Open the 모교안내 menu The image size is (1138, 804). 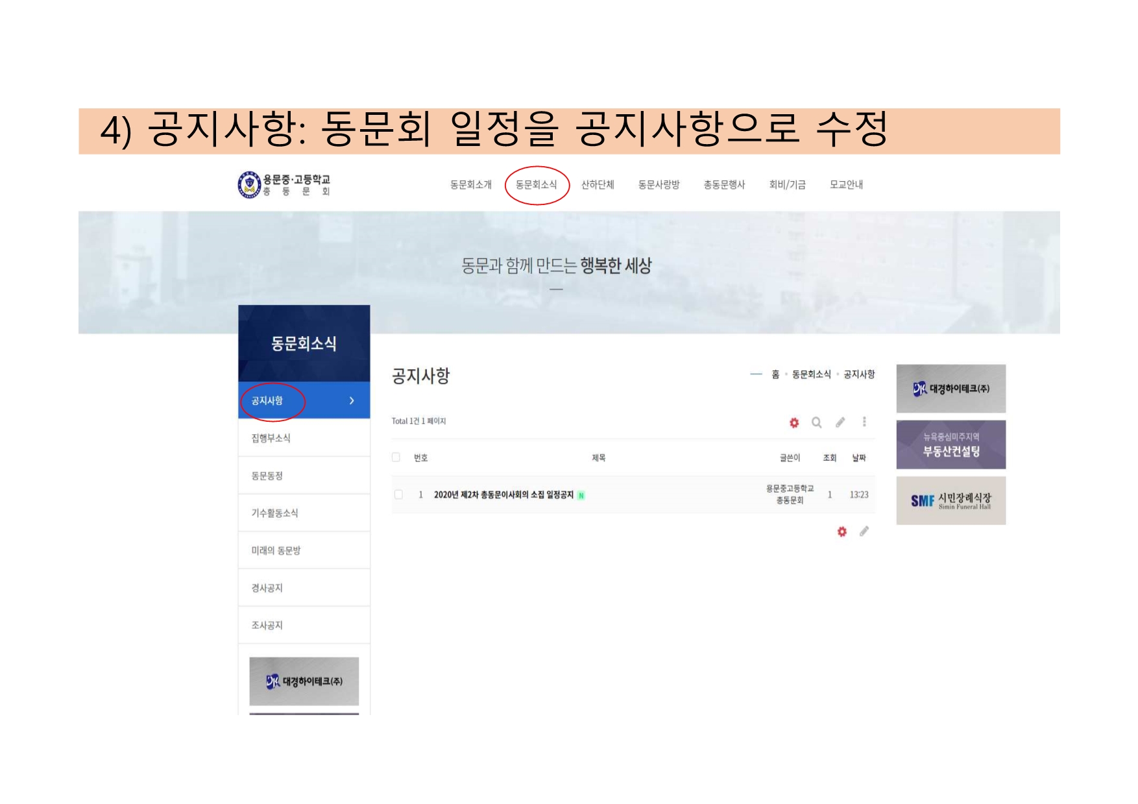[847, 185]
